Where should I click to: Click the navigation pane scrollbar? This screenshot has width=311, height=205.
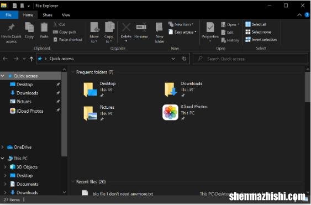point(64,114)
